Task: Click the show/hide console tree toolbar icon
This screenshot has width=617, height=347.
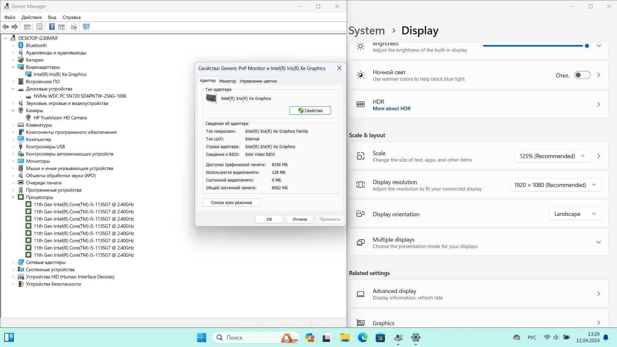Action: tap(27, 27)
